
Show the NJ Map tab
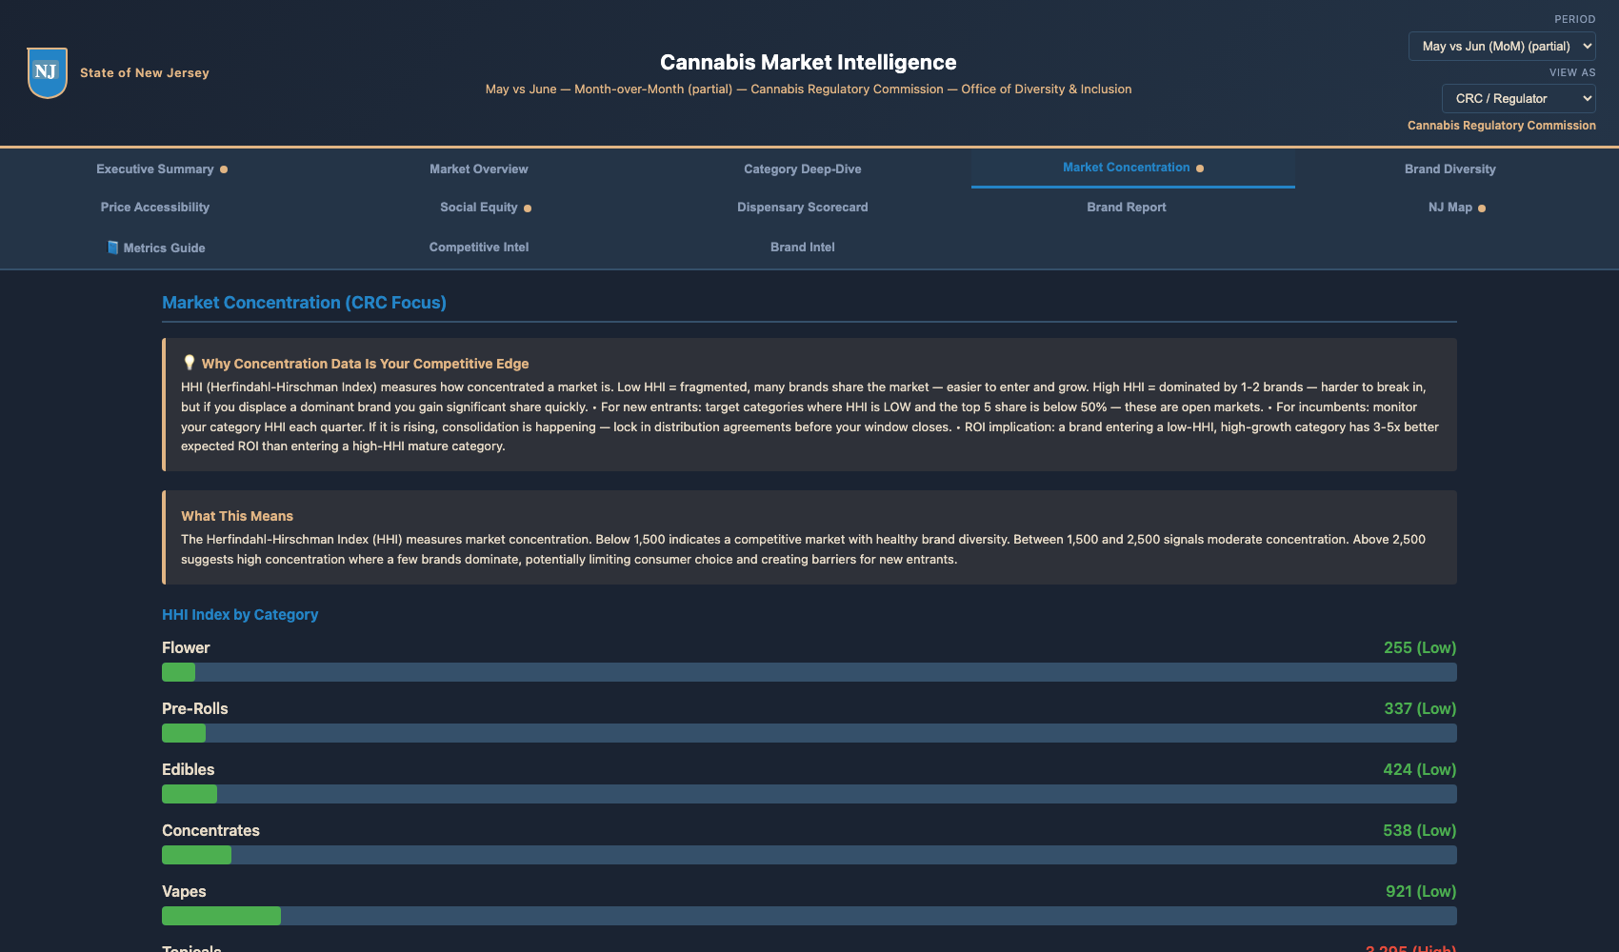click(1457, 207)
